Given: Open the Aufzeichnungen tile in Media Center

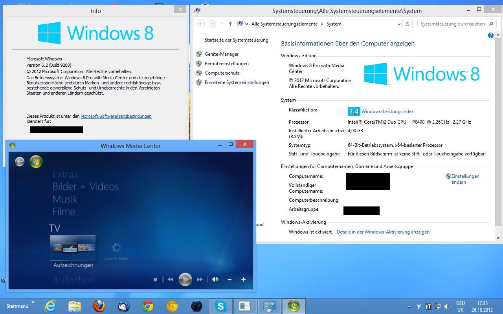Looking at the screenshot, I should (x=73, y=248).
